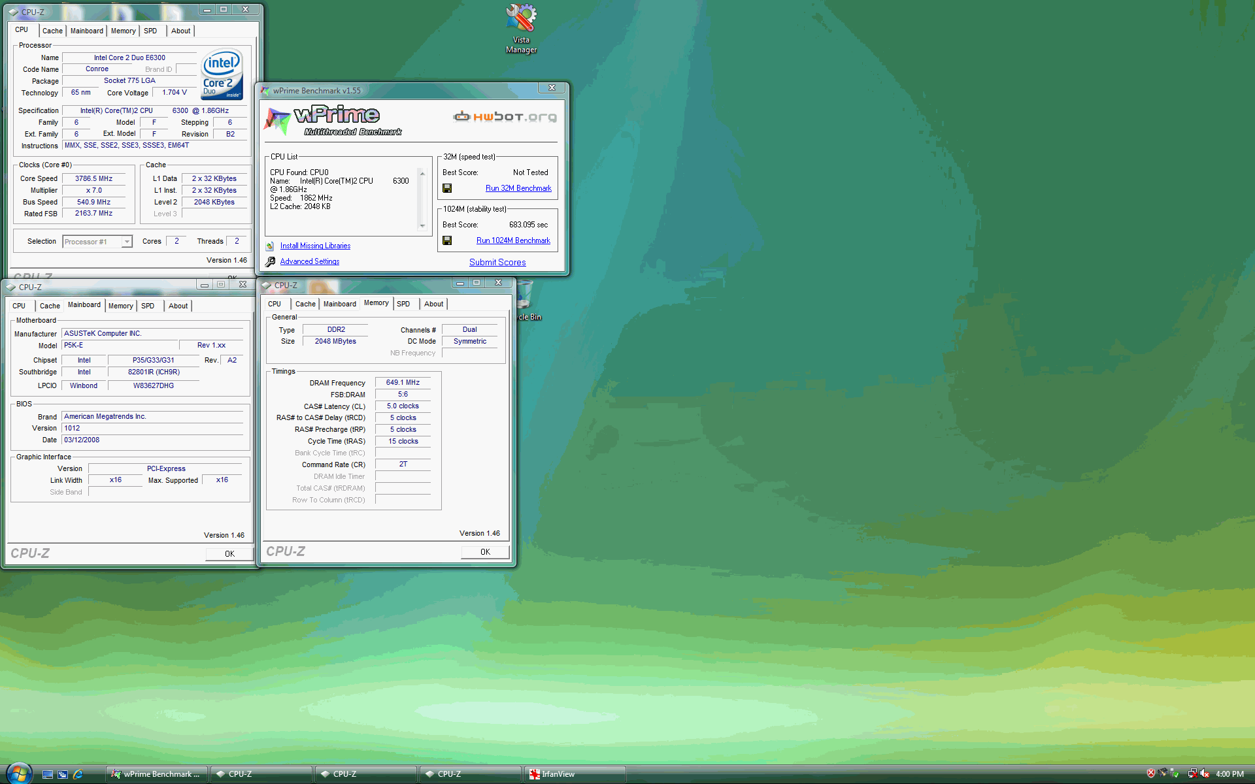This screenshot has height=784, width=1255.
Task: Click the muted volume speaker tray icon
Action: click(x=1205, y=774)
